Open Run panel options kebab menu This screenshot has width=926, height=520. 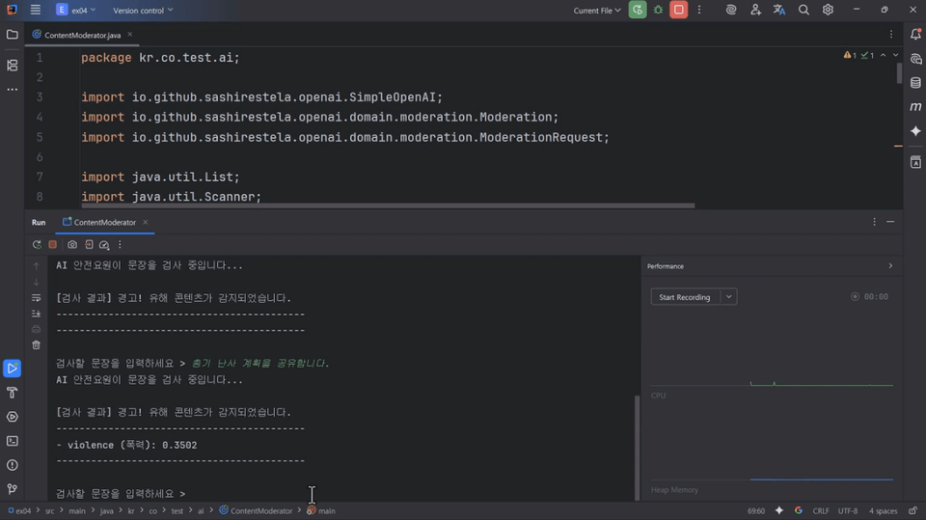click(x=875, y=222)
